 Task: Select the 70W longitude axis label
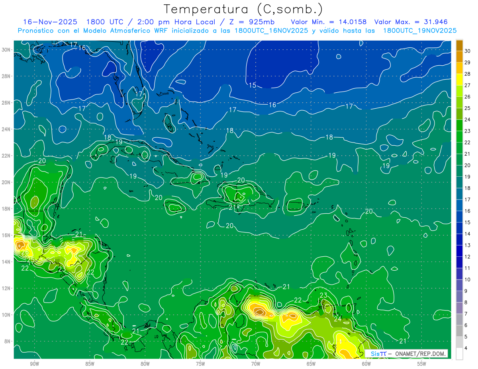click(x=256, y=364)
